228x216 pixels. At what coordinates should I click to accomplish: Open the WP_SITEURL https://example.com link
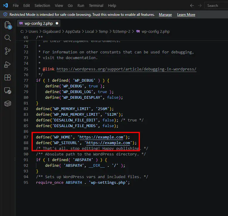pos(108,143)
